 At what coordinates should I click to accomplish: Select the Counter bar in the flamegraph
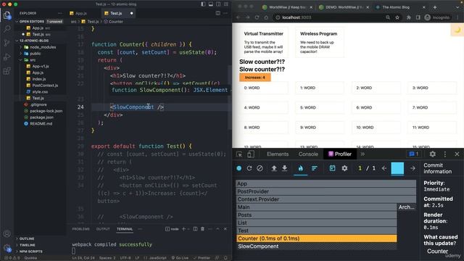click(x=317, y=239)
